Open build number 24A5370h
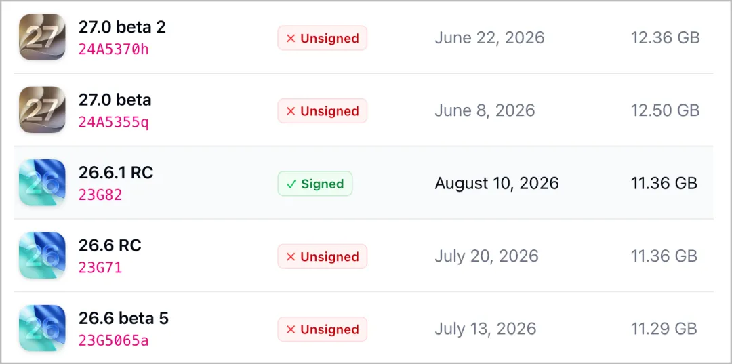732x364 pixels. point(113,49)
